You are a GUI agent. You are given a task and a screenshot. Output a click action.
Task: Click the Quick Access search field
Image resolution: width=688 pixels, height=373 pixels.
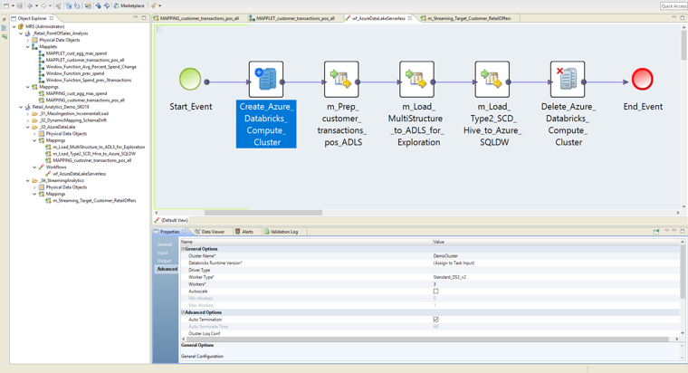click(673, 5)
